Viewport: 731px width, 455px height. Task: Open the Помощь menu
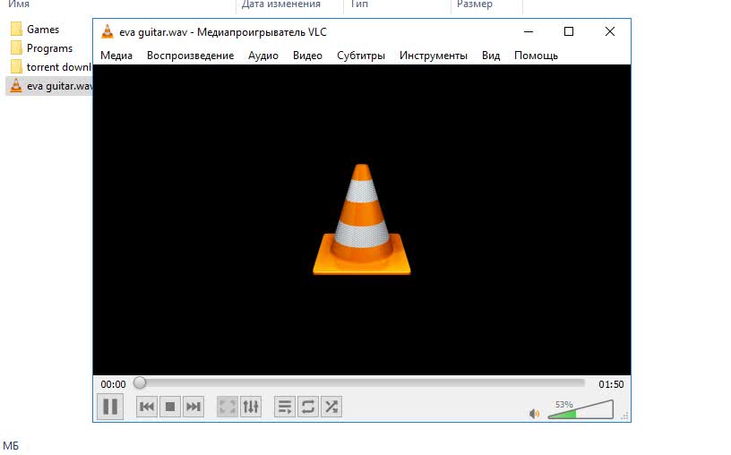point(536,56)
